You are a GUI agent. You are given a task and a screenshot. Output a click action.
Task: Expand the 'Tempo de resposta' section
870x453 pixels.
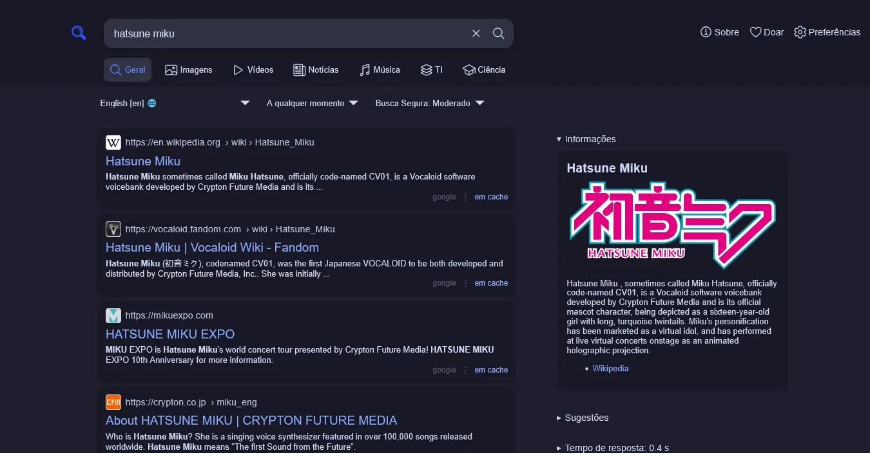click(x=612, y=448)
